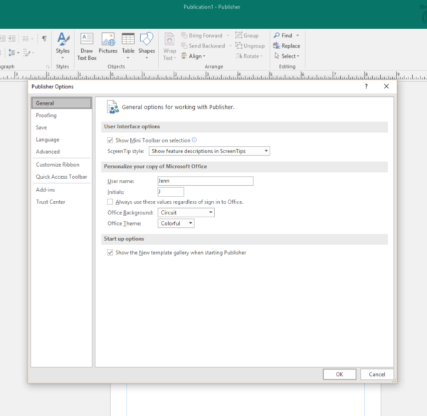Expand the Send Backward dropdown arrow
The image size is (427, 416).
(231, 46)
